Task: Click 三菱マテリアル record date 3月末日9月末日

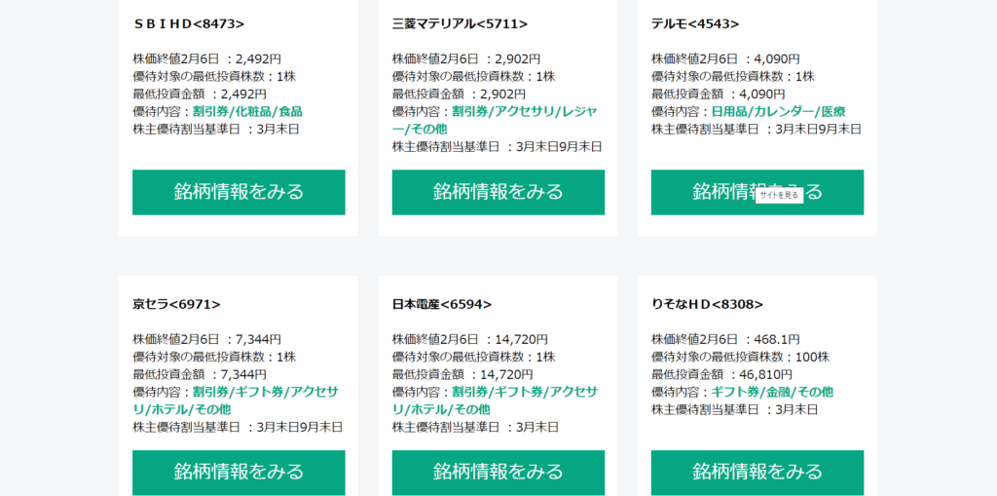Action: (x=559, y=146)
